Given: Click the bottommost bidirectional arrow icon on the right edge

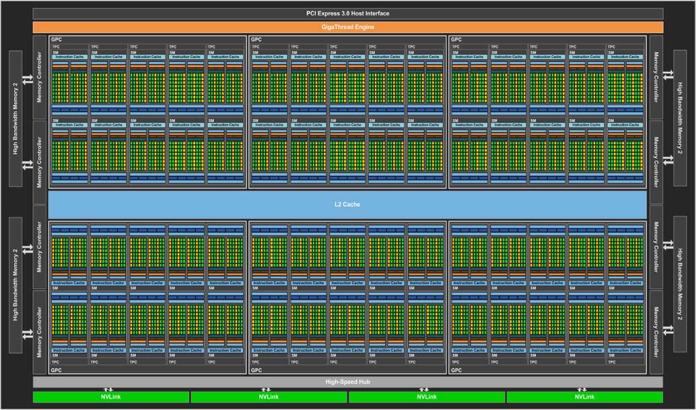Looking at the screenshot, I should (x=668, y=329).
